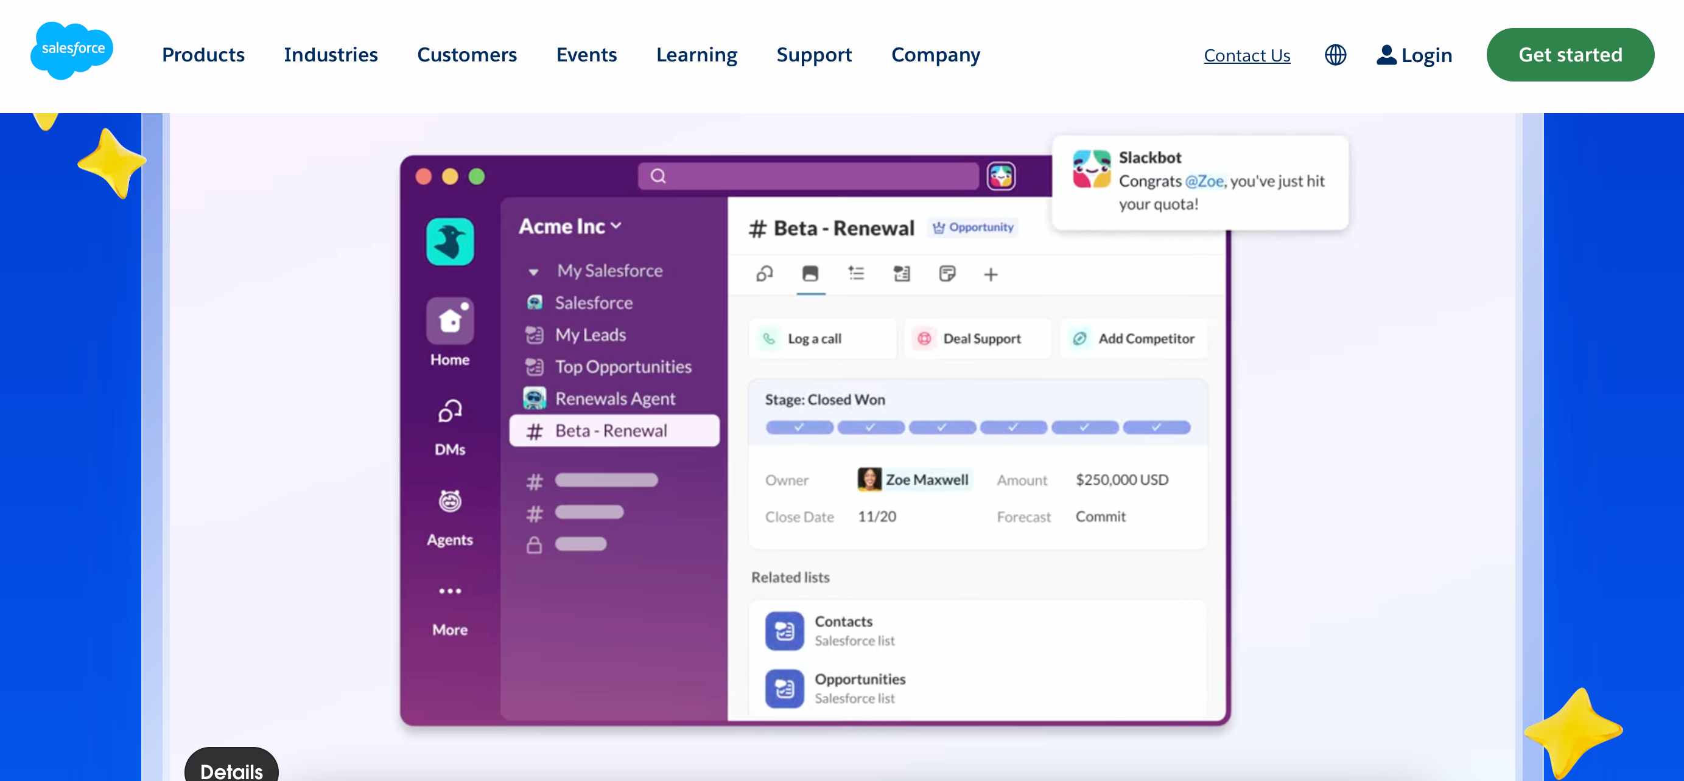
Task: Click Log a call button
Action: coord(822,338)
